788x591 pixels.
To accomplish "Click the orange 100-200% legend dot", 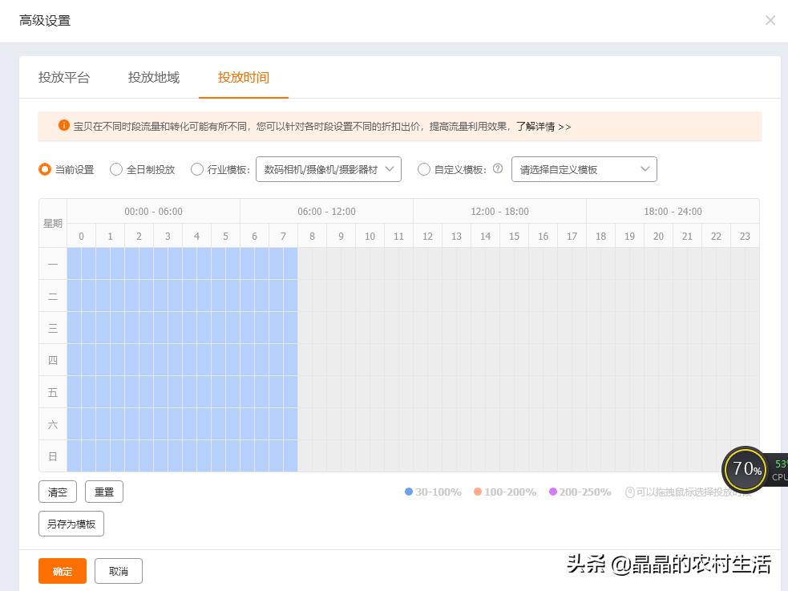I will pos(479,492).
